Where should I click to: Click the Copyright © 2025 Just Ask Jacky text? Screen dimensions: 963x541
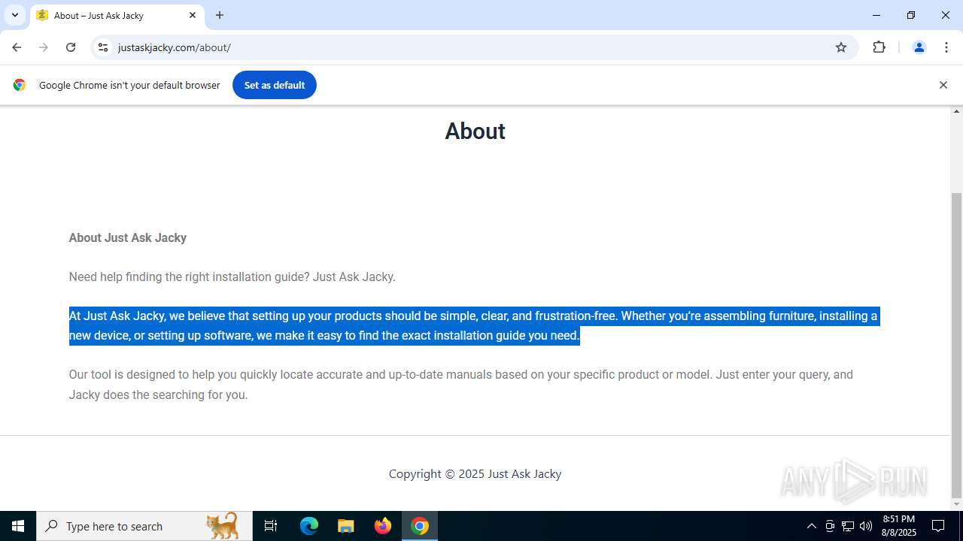(x=475, y=473)
